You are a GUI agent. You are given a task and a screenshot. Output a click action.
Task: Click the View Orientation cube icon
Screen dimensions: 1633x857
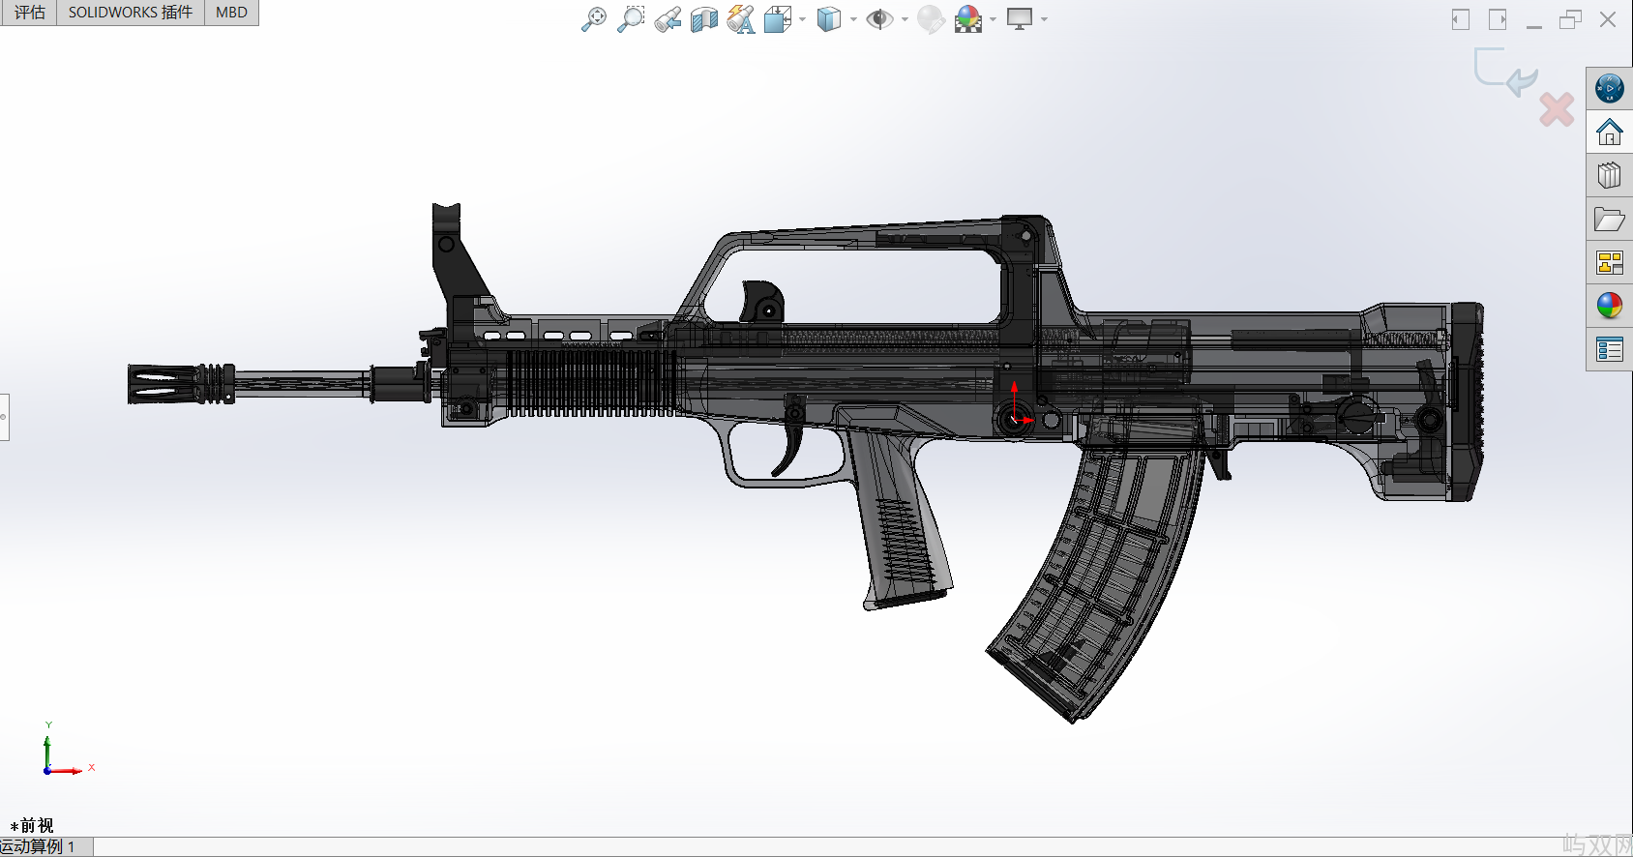coord(778,18)
